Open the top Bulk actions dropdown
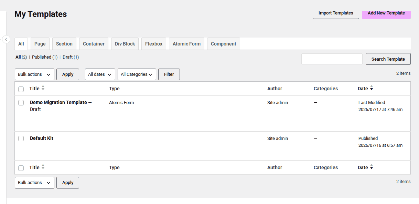Image resolution: width=419 pixels, height=204 pixels. pyautogui.click(x=34, y=74)
